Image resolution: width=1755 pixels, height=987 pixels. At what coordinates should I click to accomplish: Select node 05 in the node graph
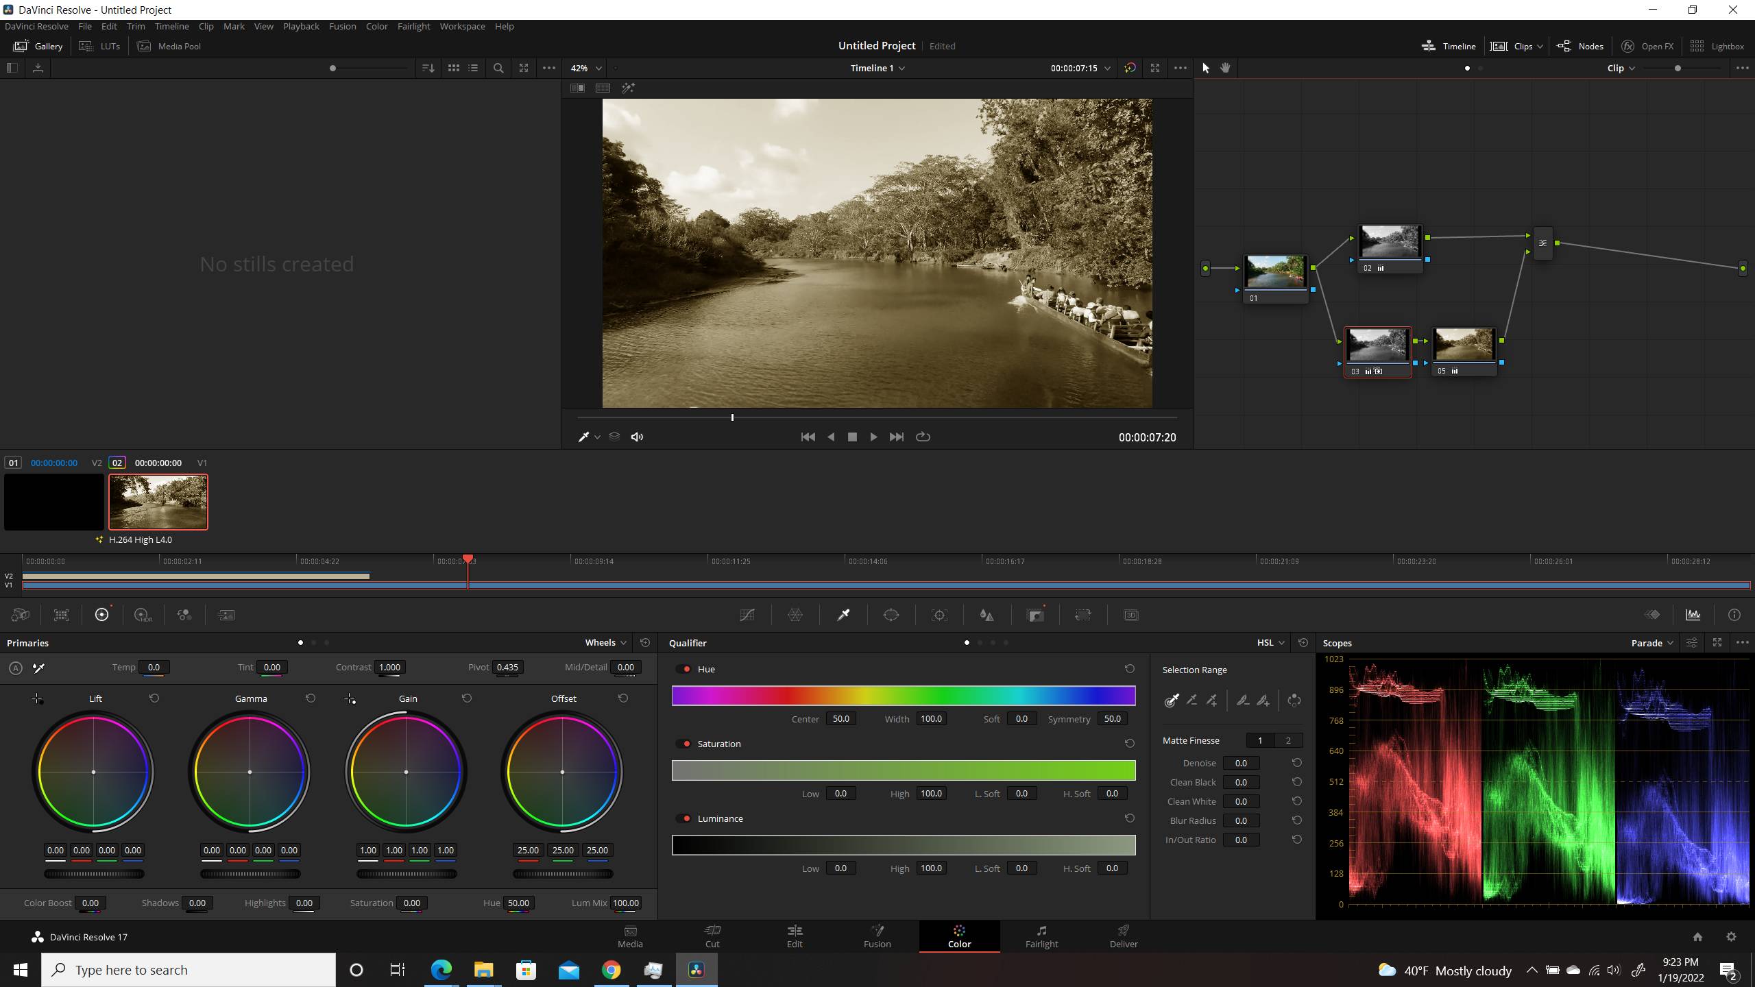[1464, 352]
